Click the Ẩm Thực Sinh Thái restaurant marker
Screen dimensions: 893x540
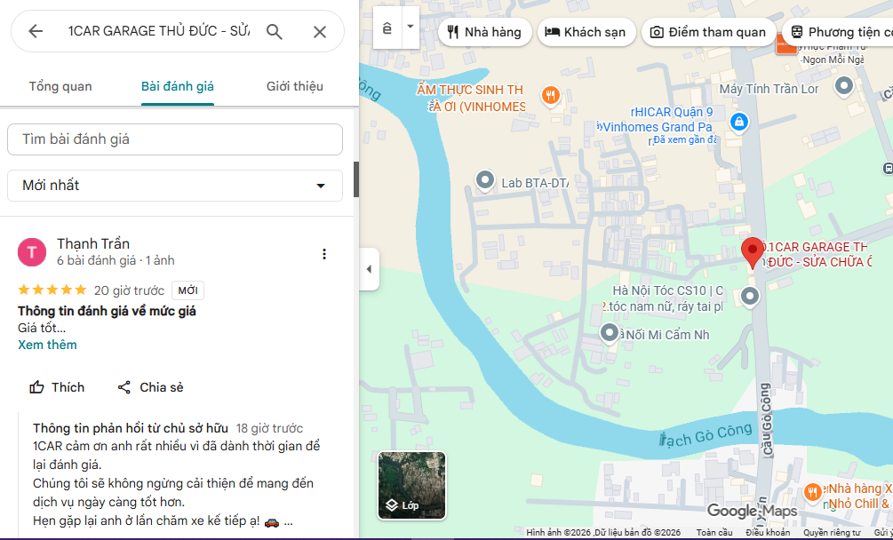coord(550,96)
